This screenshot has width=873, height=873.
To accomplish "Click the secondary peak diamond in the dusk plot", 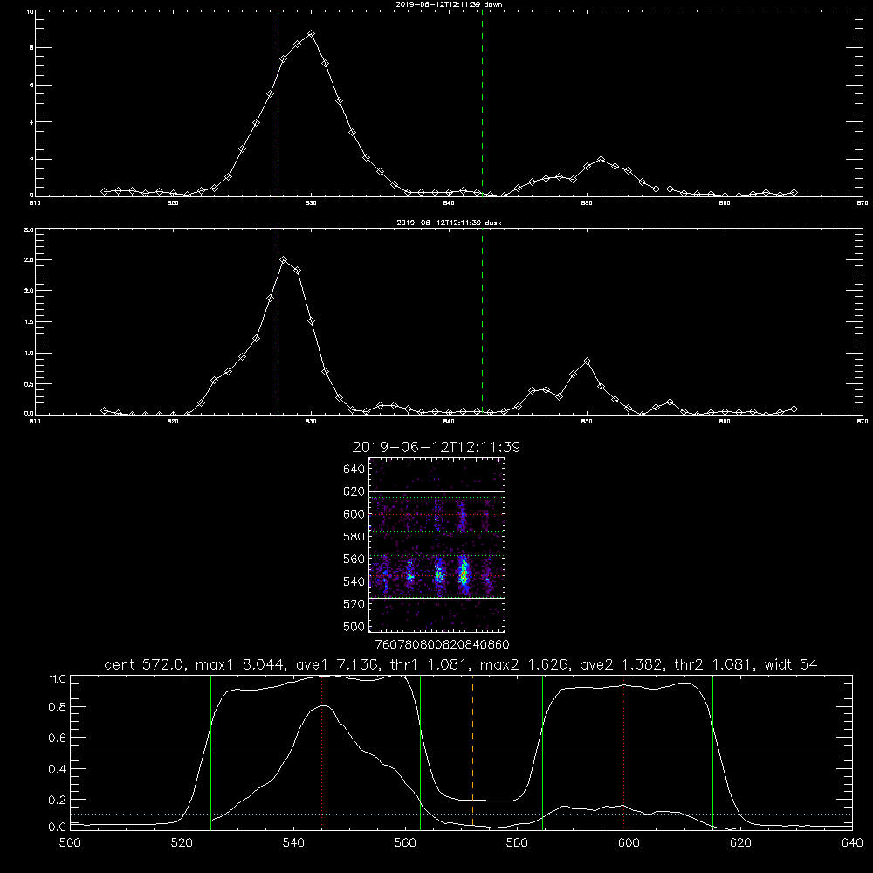I will [587, 361].
